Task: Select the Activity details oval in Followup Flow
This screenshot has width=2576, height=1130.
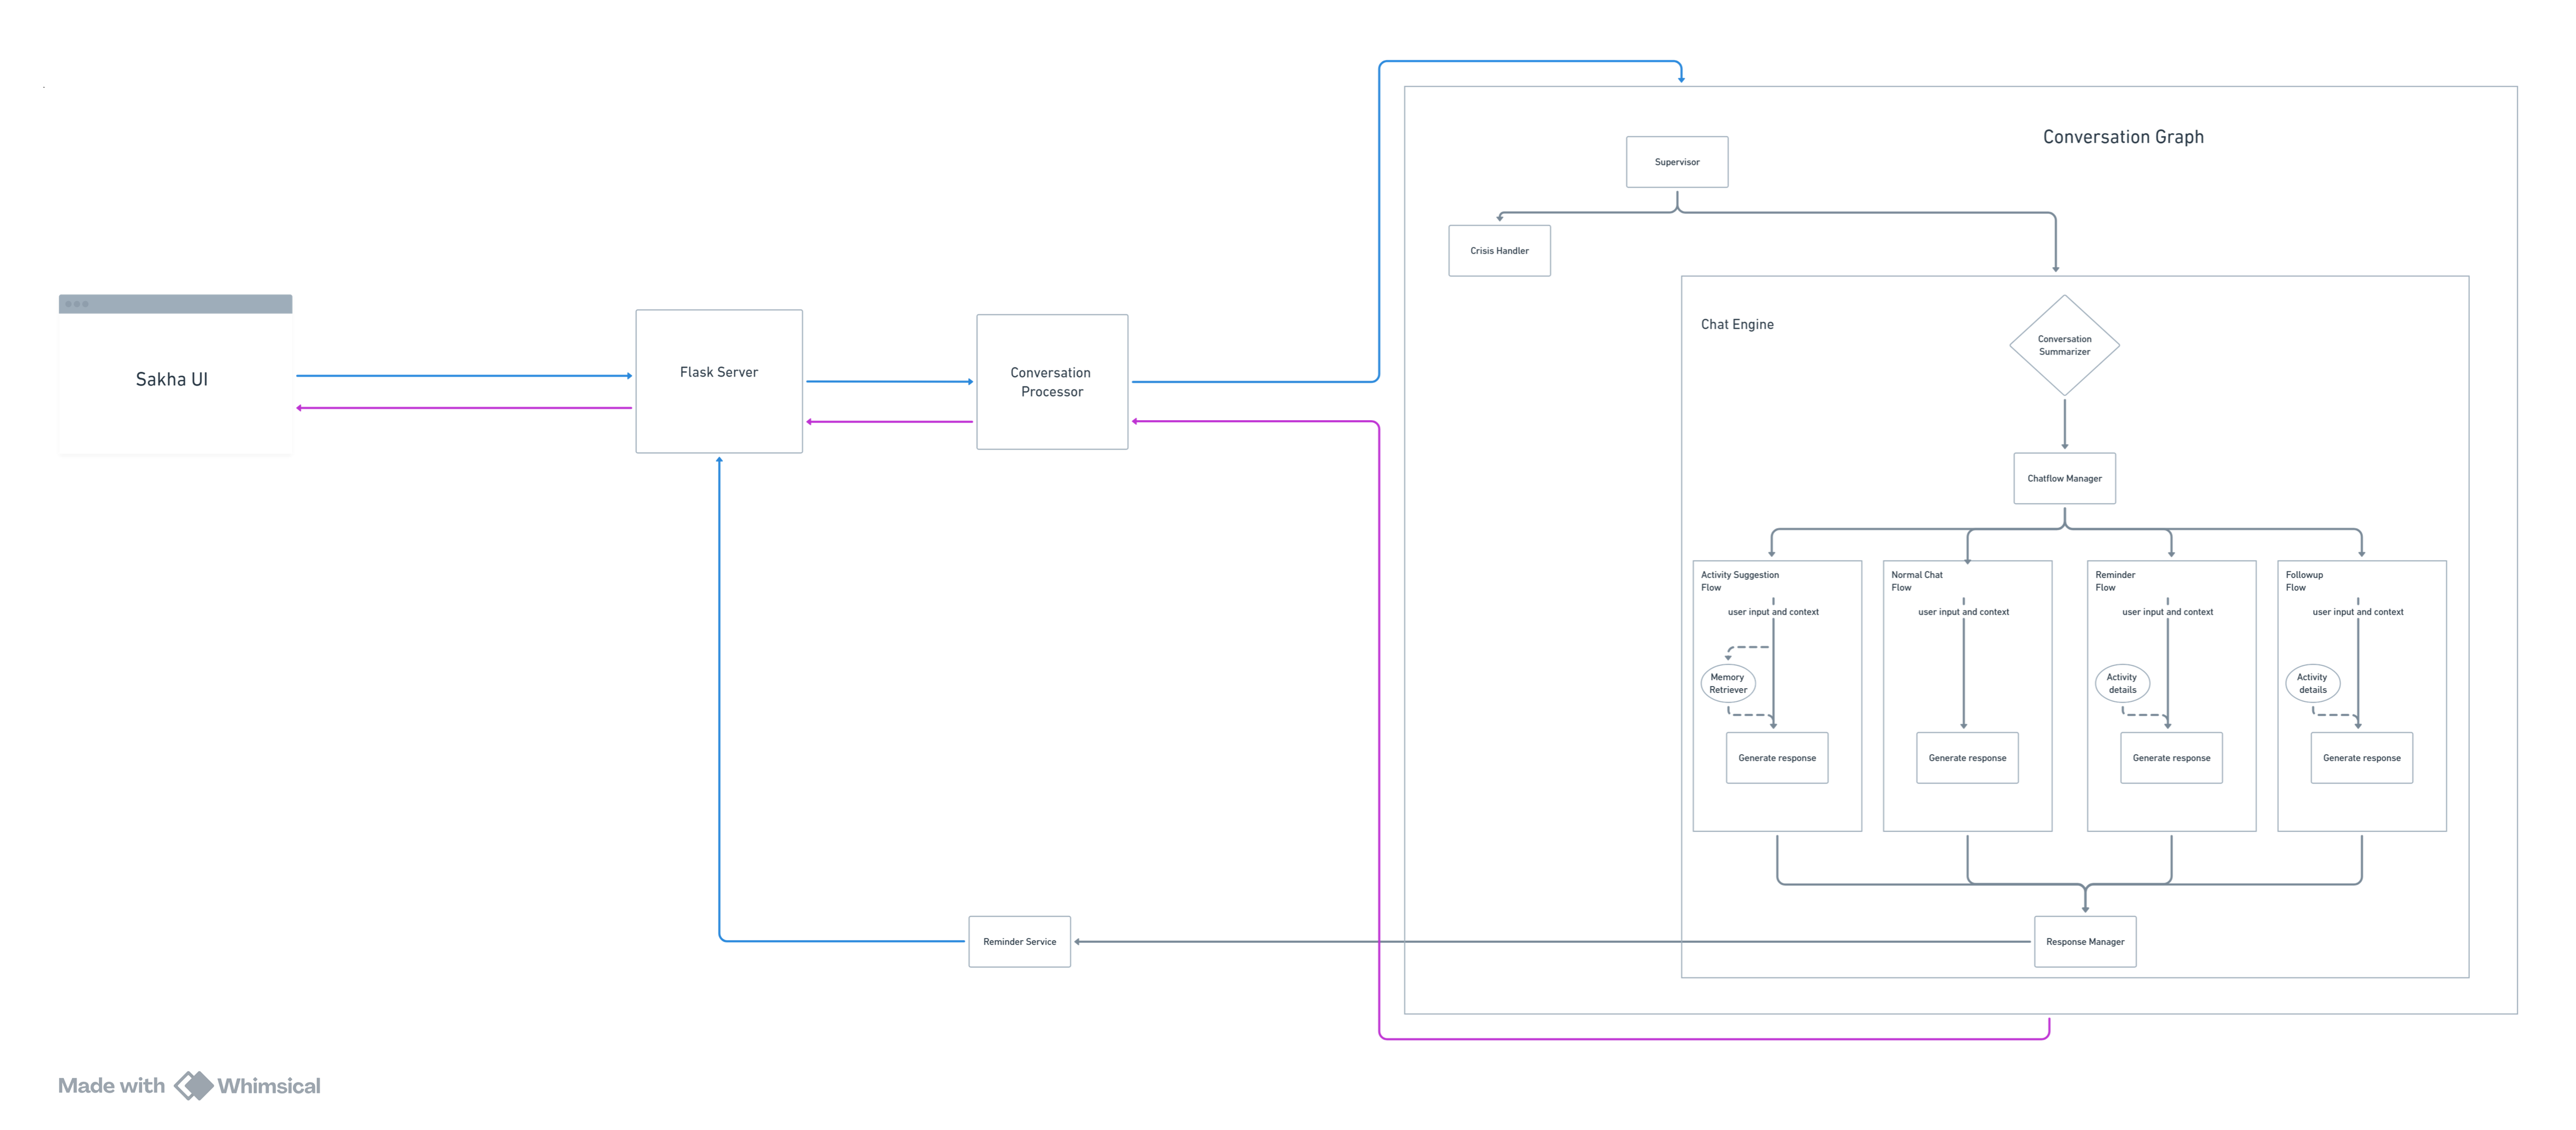Action: coord(2312,684)
